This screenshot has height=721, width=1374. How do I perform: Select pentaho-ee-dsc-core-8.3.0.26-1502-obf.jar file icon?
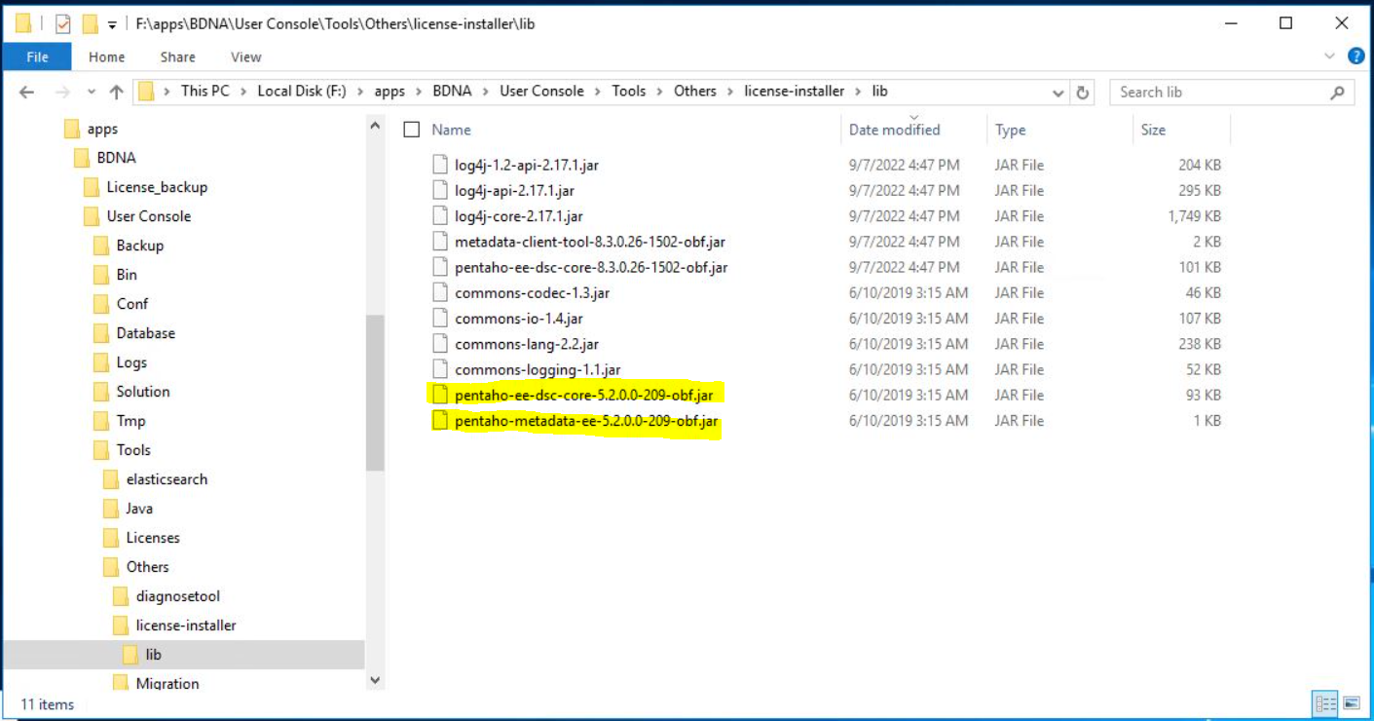coord(440,266)
